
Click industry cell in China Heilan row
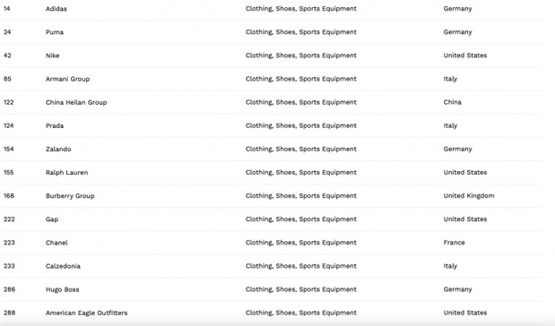(x=301, y=102)
